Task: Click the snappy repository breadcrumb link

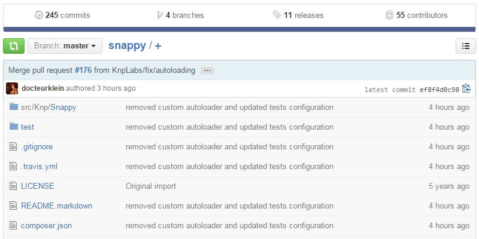Action: click(128, 46)
